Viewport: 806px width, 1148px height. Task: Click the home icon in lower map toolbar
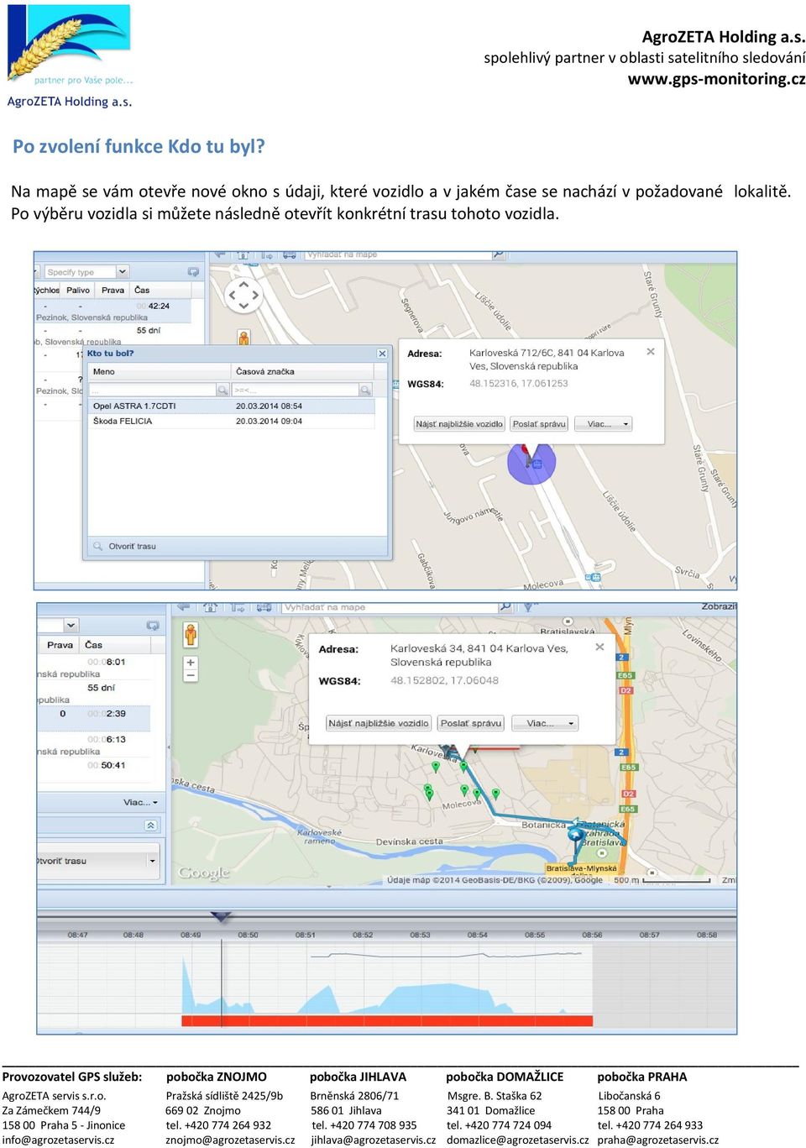(210, 606)
